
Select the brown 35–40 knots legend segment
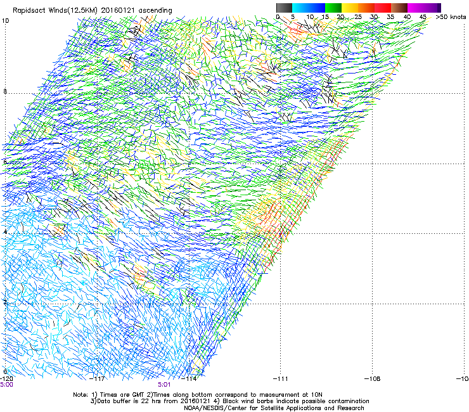coord(399,8)
